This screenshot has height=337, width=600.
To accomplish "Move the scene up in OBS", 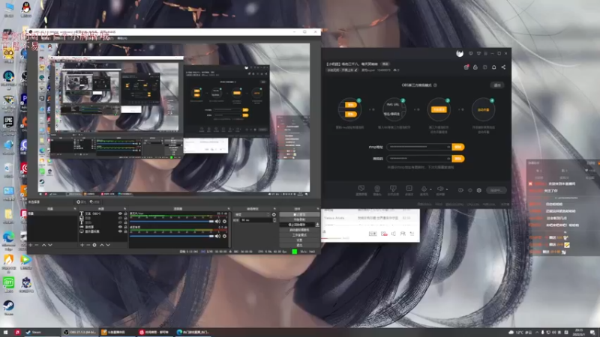I will coord(43,245).
